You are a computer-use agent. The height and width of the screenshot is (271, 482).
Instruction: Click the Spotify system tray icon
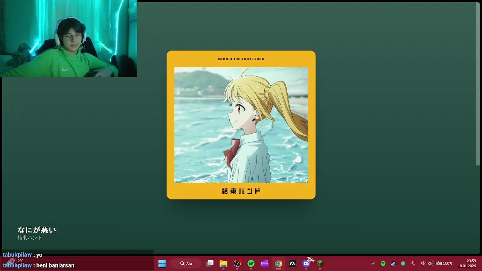pyautogui.click(x=383, y=263)
